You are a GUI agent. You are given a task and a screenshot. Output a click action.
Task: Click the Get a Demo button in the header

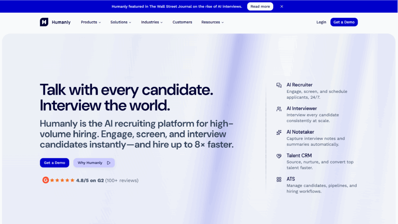344,22
